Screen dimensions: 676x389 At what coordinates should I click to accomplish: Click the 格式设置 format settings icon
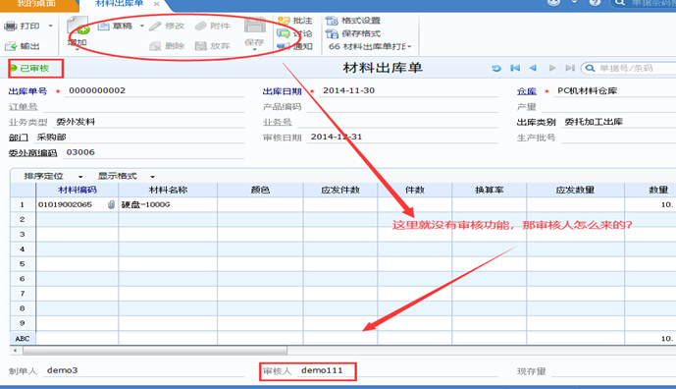[332, 21]
